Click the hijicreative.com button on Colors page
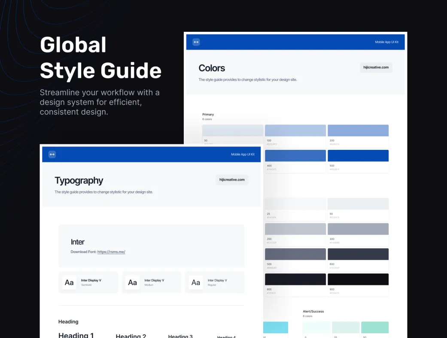Image resolution: width=447 pixels, height=338 pixels. point(376,67)
